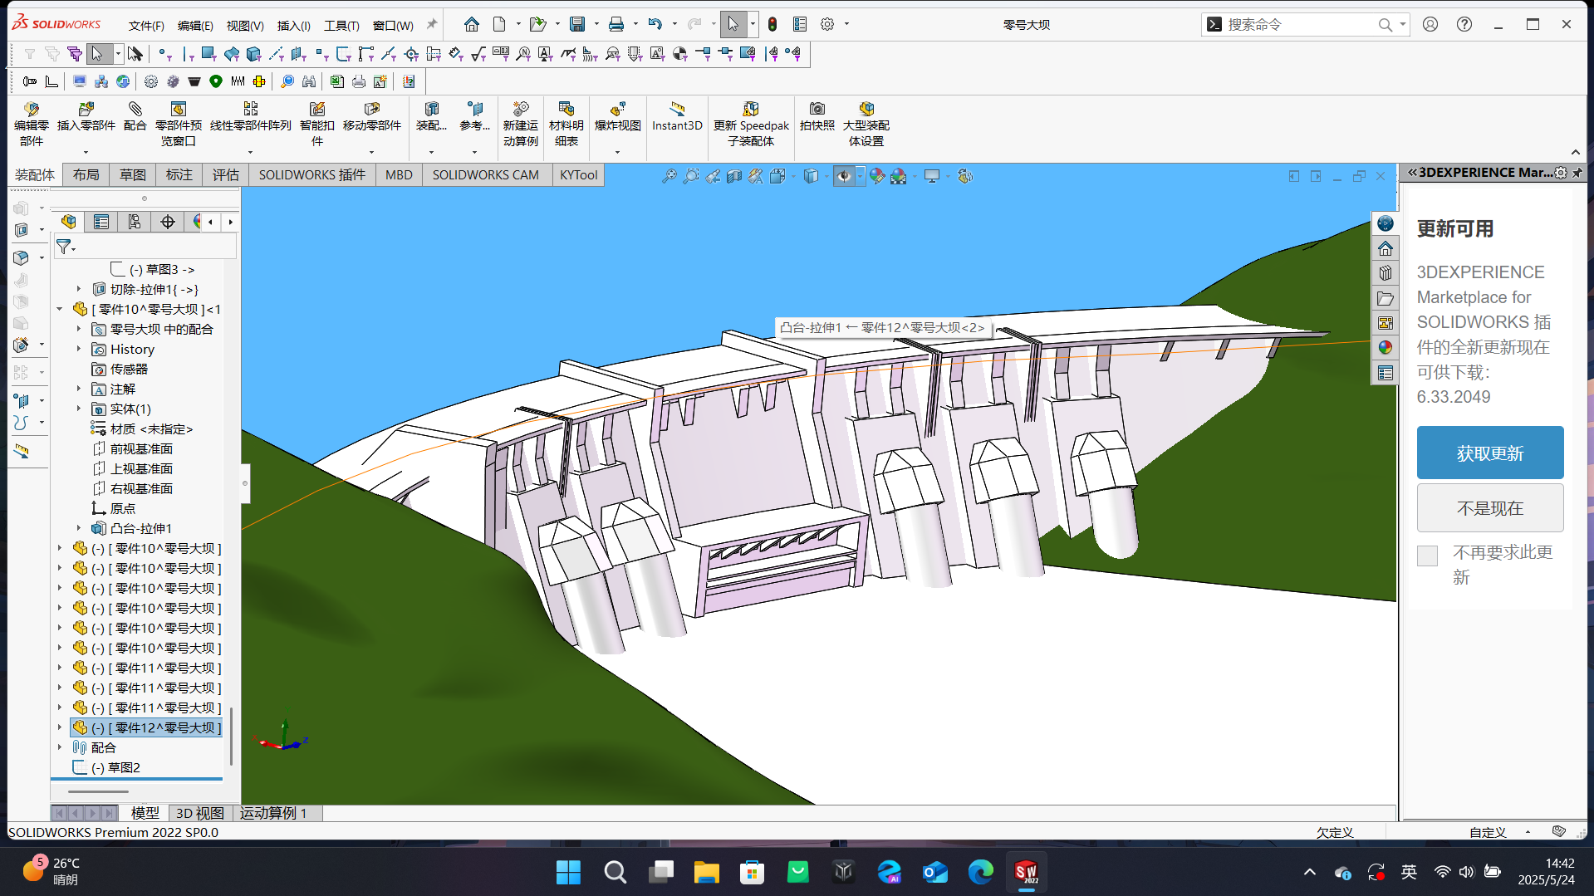The image size is (1594, 896).
Task: Check the 'Do not ask again' update checkbox
Action: pos(1427,556)
